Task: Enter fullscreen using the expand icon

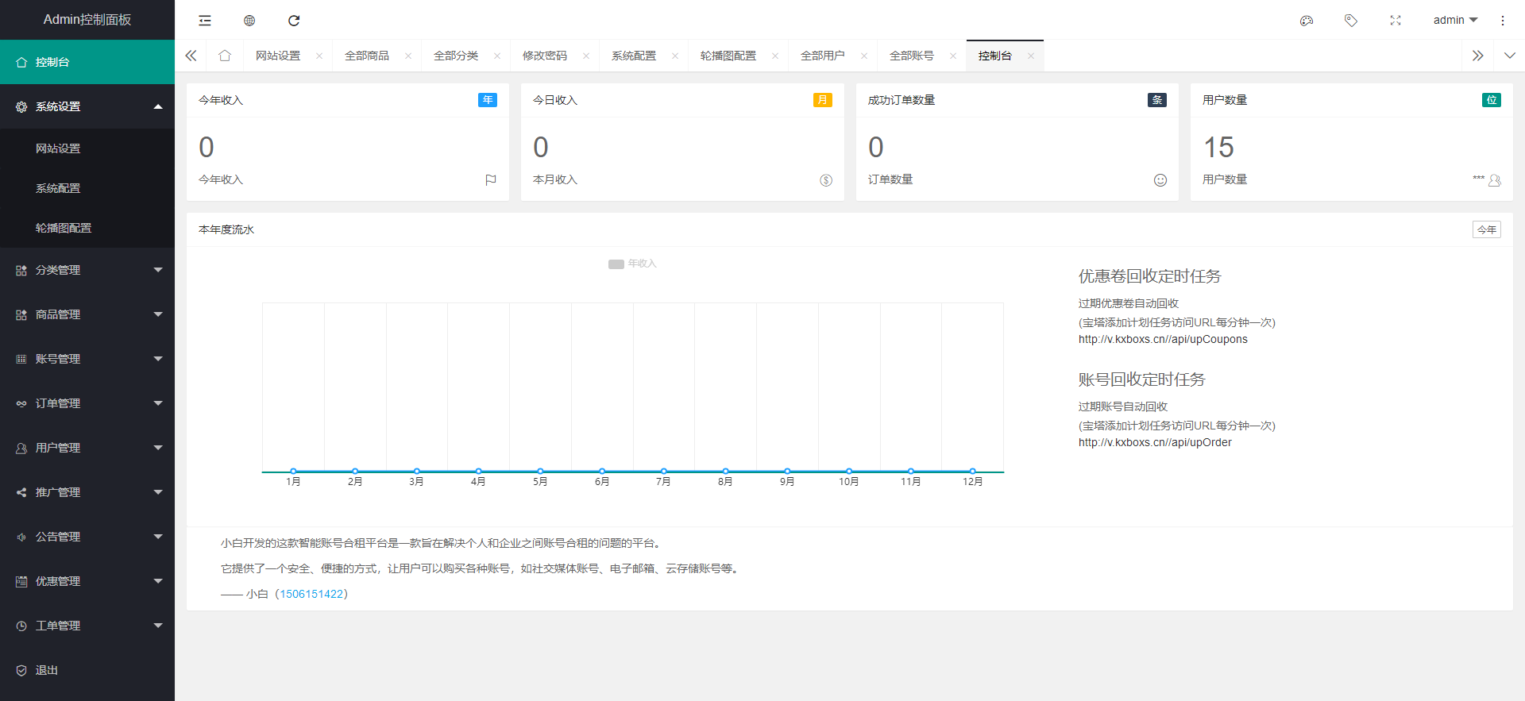Action: tap(1396, 21)
